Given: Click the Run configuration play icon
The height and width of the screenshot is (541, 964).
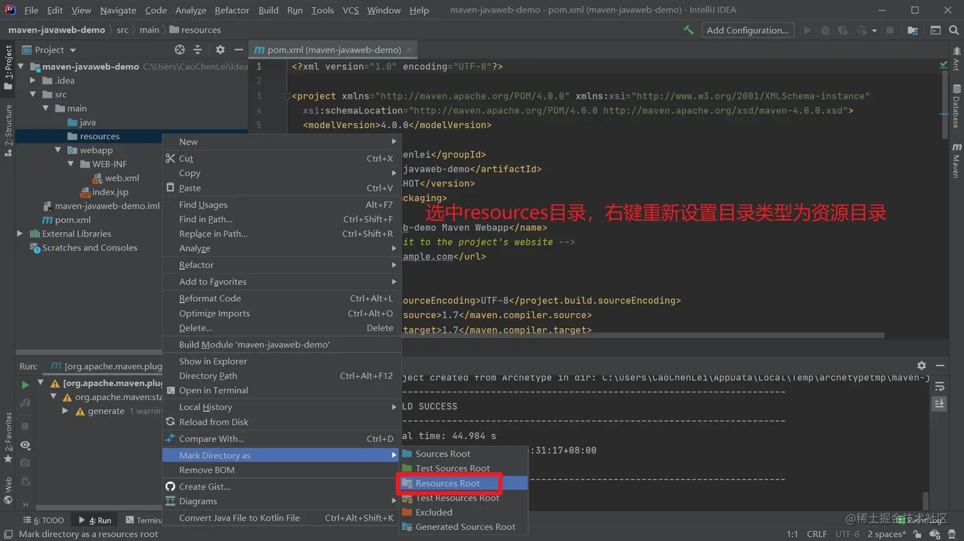Looking at the screenshot, I should tap(807, 30).
